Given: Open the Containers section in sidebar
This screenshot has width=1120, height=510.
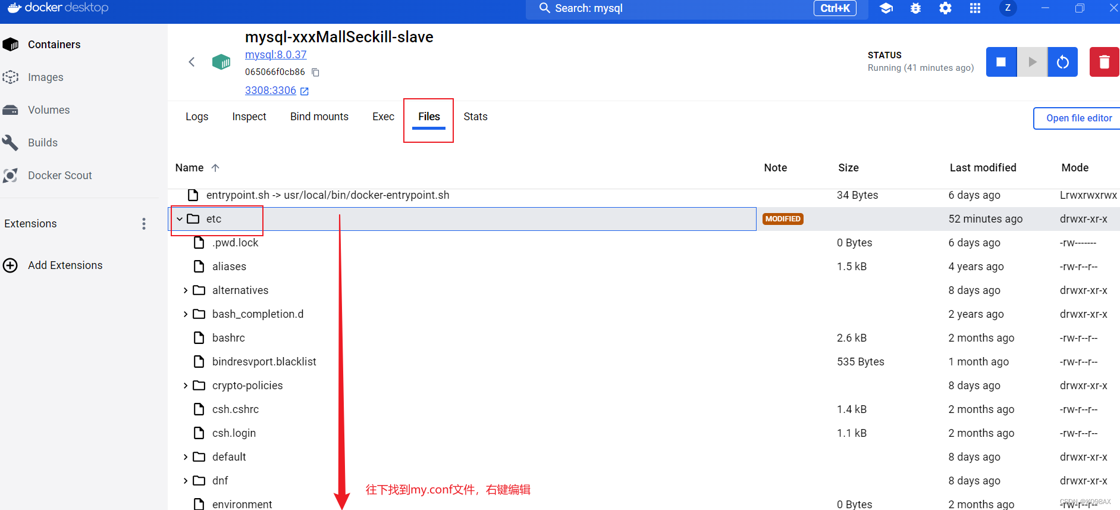Looking at the screenshot, I should (x=54, y=45).
